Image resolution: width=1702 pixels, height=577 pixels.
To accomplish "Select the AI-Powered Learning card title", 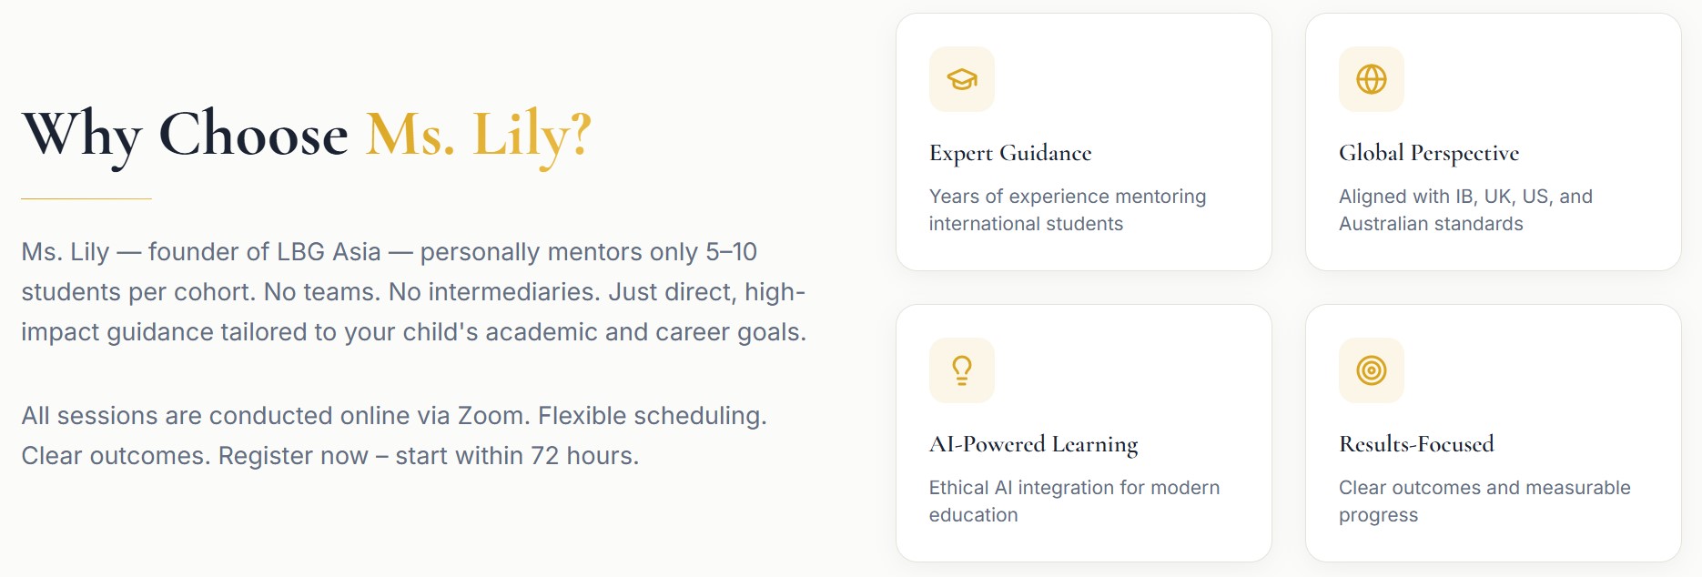I will tap(1033, 444).
